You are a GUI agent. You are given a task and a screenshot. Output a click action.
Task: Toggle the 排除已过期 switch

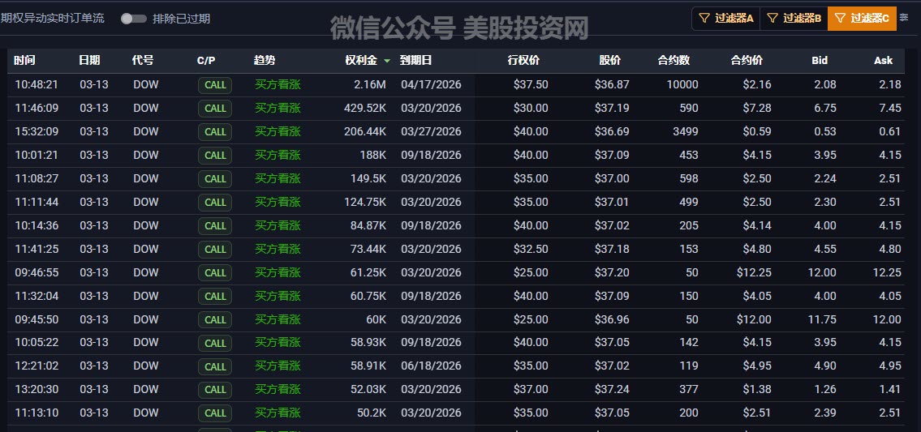coord(133,19)
